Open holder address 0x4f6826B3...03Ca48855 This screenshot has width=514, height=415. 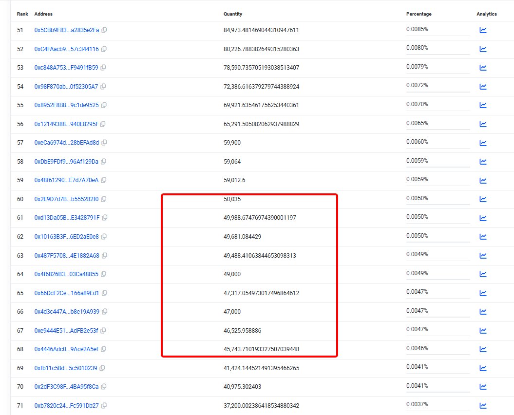point(66,274)
